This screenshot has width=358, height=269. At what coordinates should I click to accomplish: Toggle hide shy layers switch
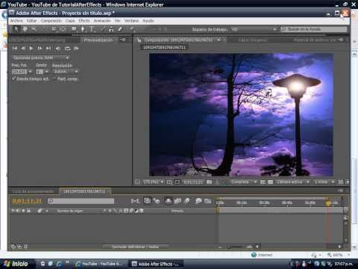[x=169, y=201]
